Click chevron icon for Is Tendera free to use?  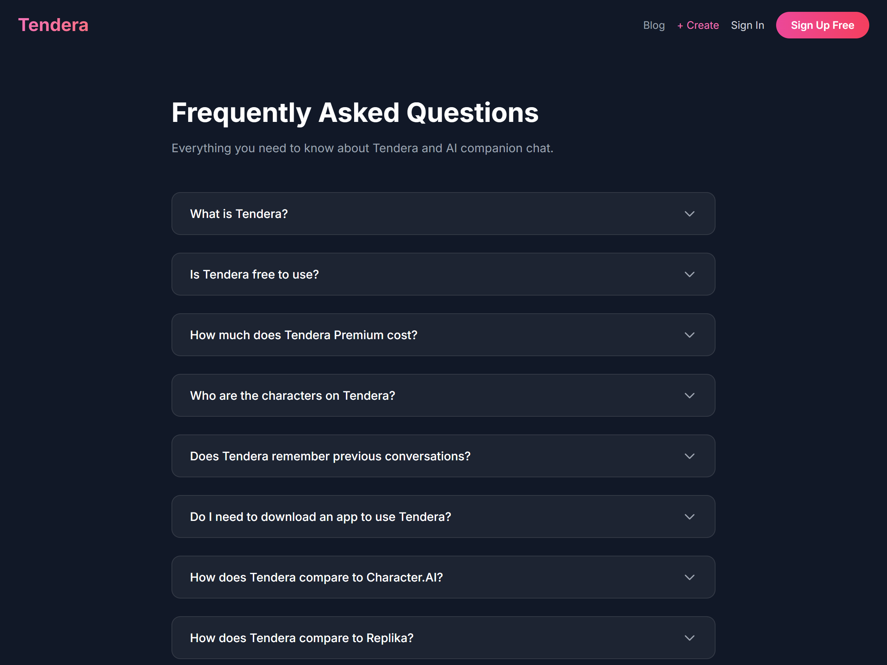689,274
